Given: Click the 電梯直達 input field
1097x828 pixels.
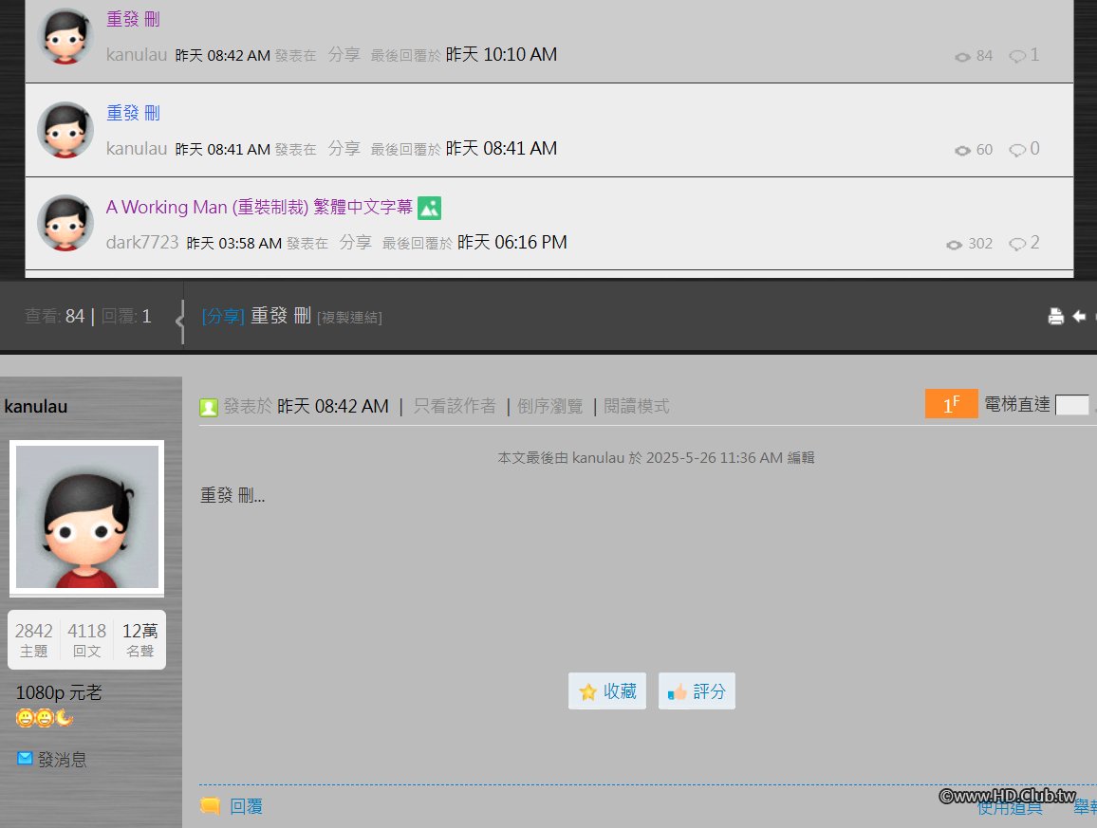Looking at the screenshot, I should (1071, 405).
